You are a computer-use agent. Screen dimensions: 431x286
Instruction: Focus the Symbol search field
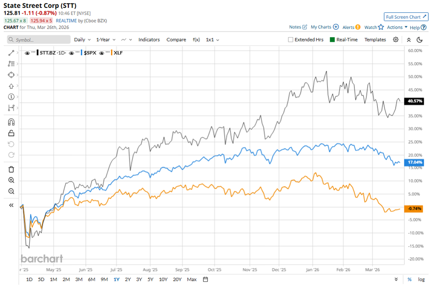(39, 40)
